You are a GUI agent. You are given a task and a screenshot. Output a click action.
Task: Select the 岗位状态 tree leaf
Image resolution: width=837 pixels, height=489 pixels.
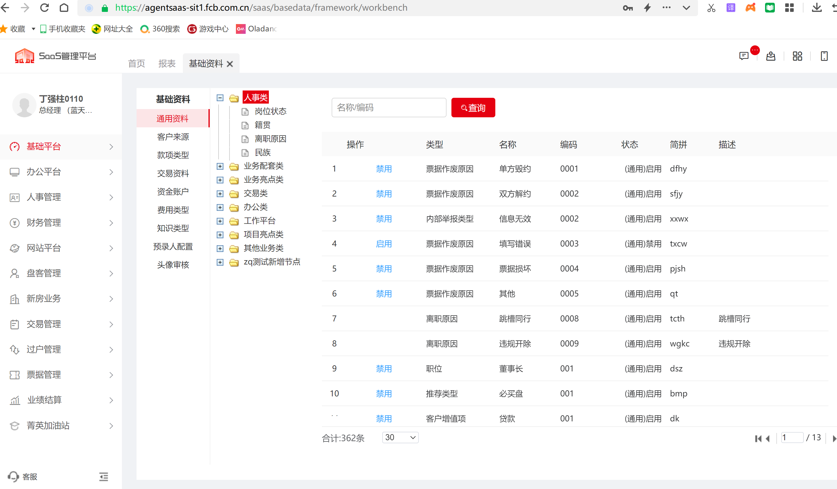[270, 111]
